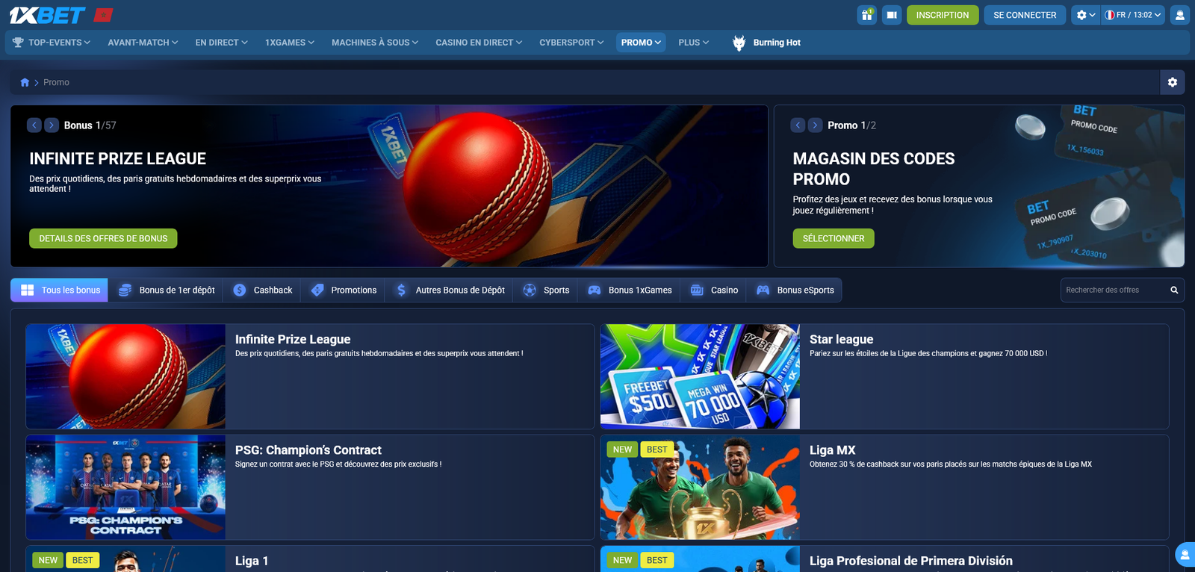Expand the PLUS menu
The height and width of the screenshot is (572, 1195).
(x=694, y=43)
